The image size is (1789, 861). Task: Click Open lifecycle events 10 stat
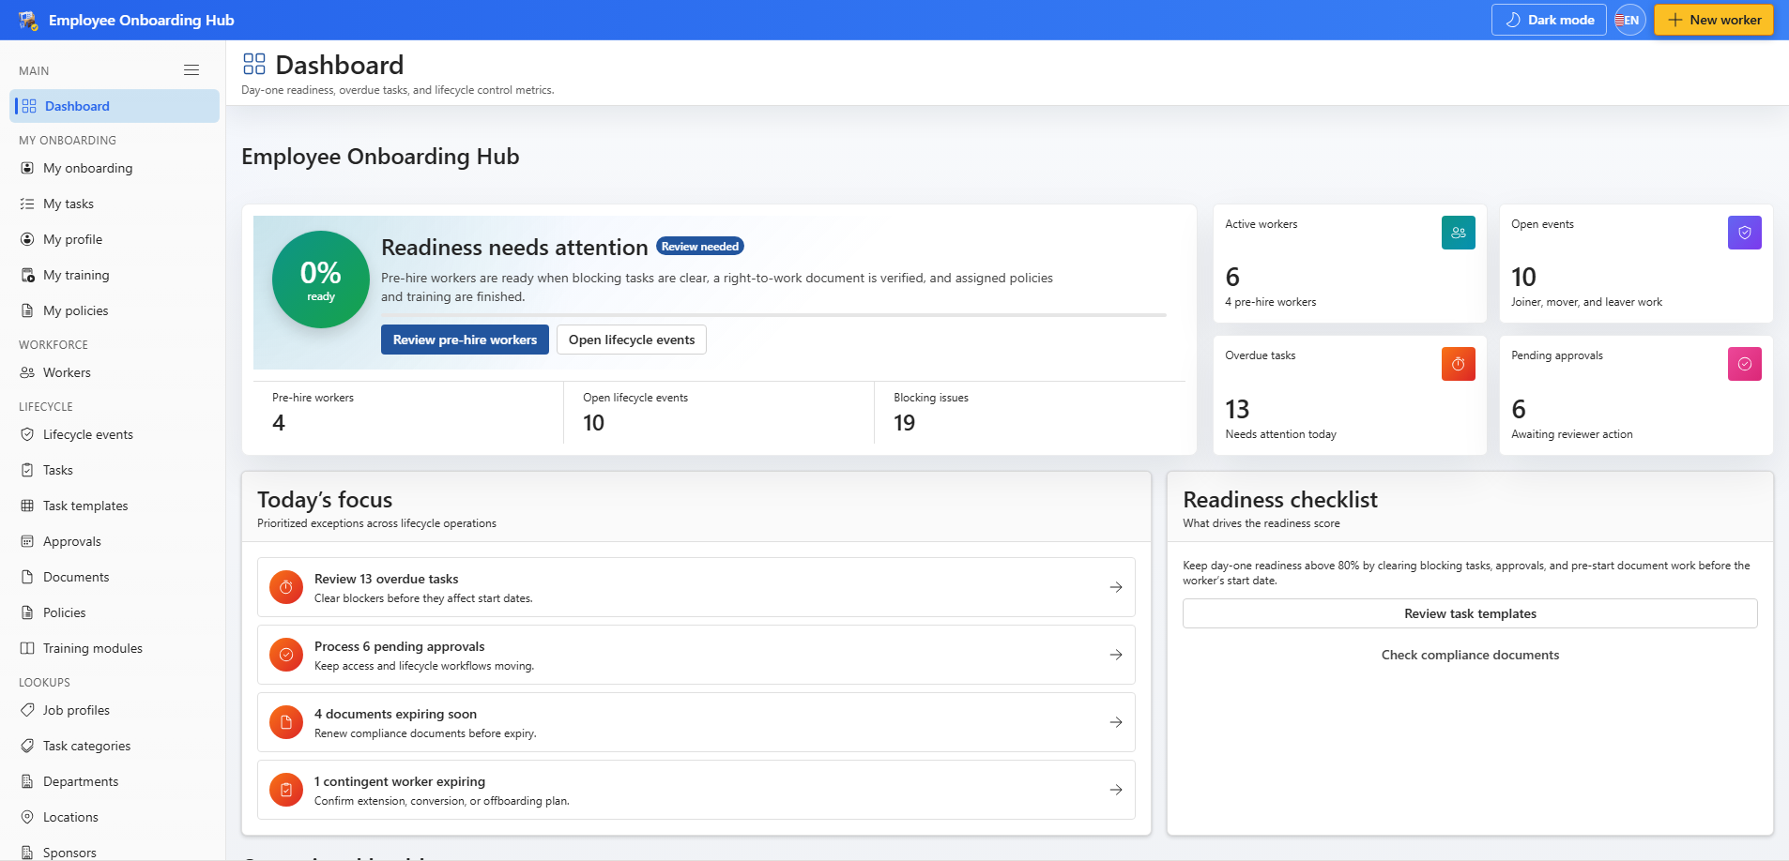click(x=719, y=412)
